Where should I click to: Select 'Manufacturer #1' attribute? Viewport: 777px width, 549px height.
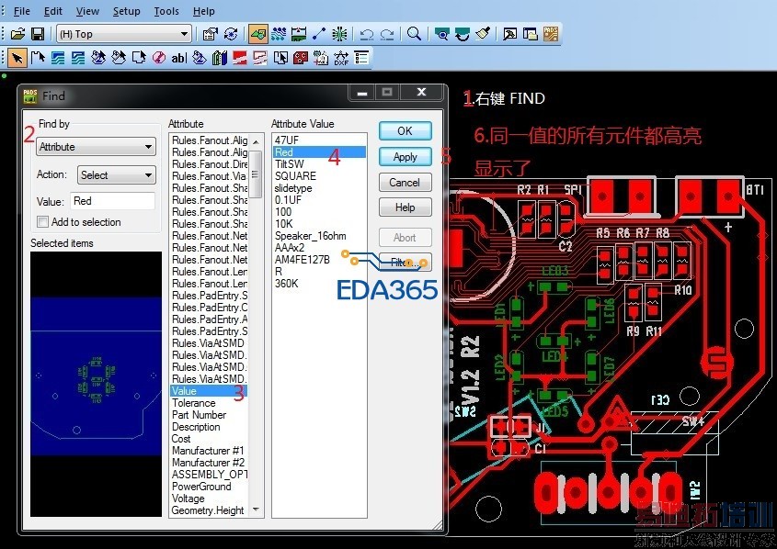(x=208, y=451)
